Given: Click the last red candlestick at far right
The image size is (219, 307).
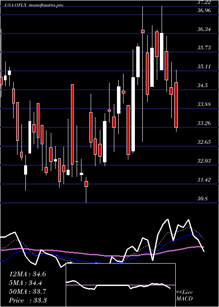Looking at the screenshot, I should [176, 105].
